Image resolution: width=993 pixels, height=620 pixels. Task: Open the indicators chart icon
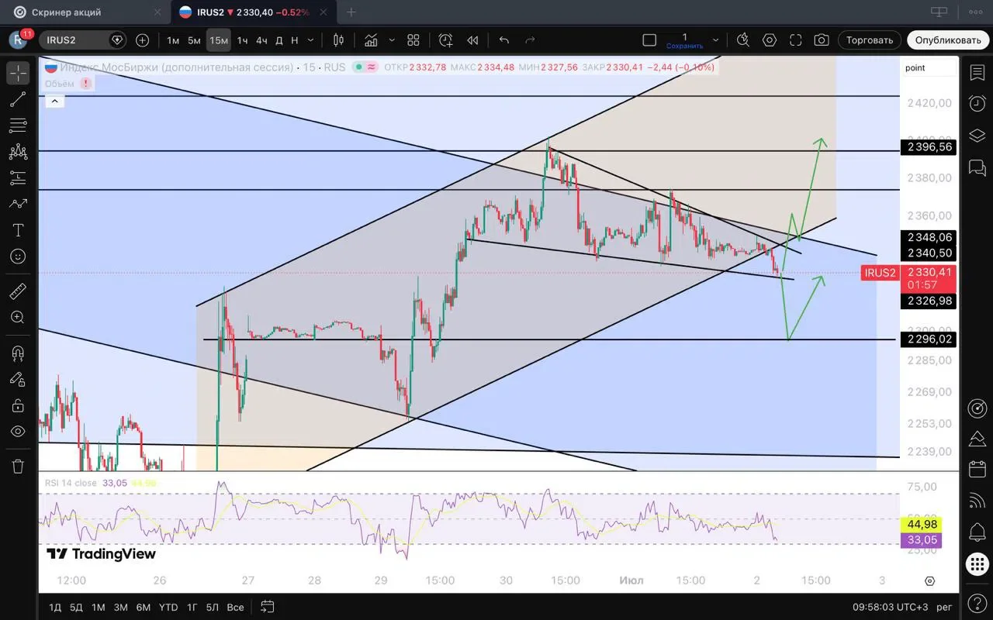coord(372,40)
